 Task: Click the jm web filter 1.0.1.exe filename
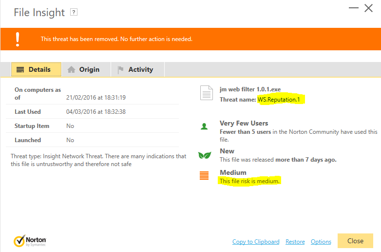pyautogui.click(x=250, y=89)
